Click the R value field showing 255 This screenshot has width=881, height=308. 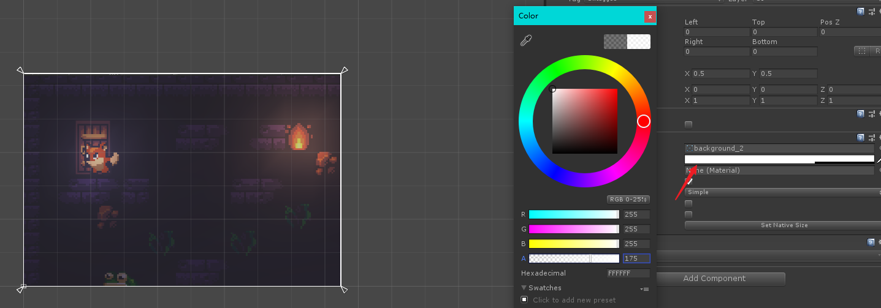coord(636,214)
